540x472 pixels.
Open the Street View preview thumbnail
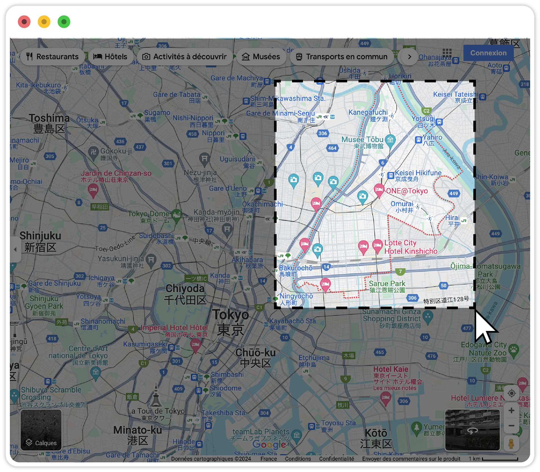click(x=472, y=430)
